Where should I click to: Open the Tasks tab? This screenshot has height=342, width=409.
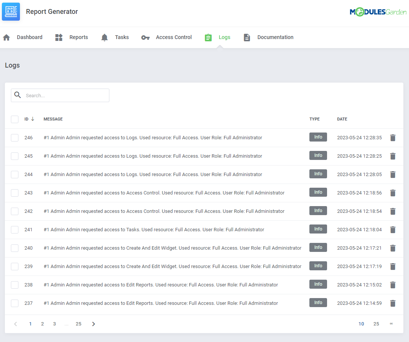(x=122, y=37)
